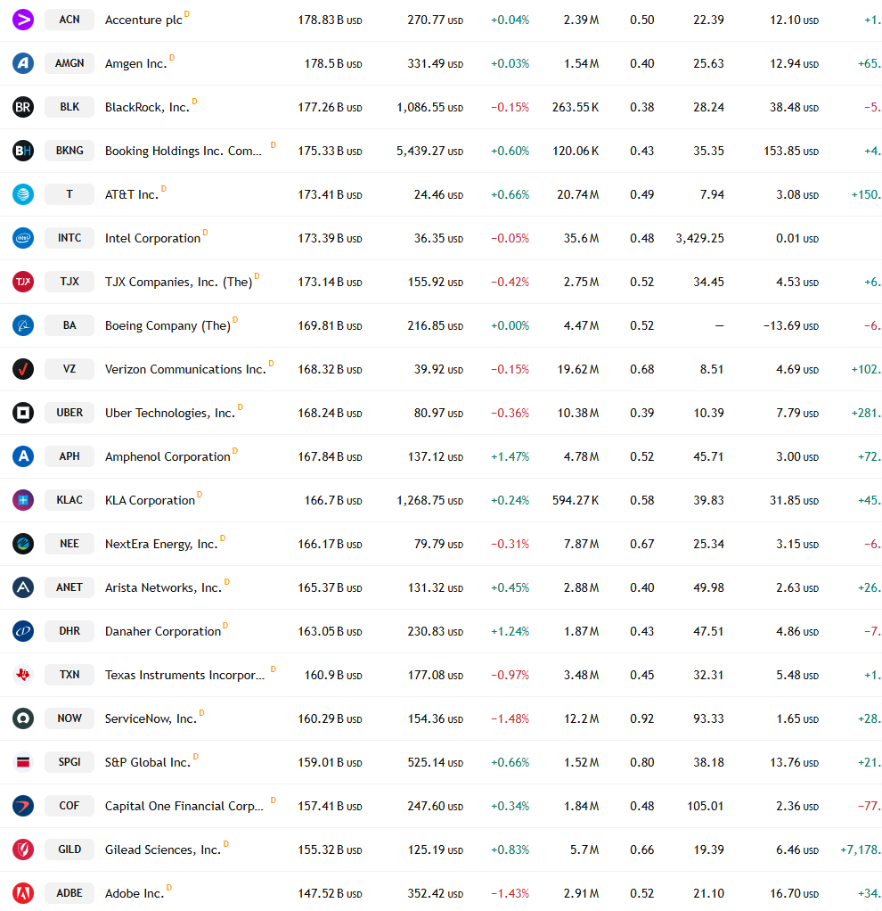Click Amphenol change +1.47%
The image size is (882, 911).
[x=510, y=456]
